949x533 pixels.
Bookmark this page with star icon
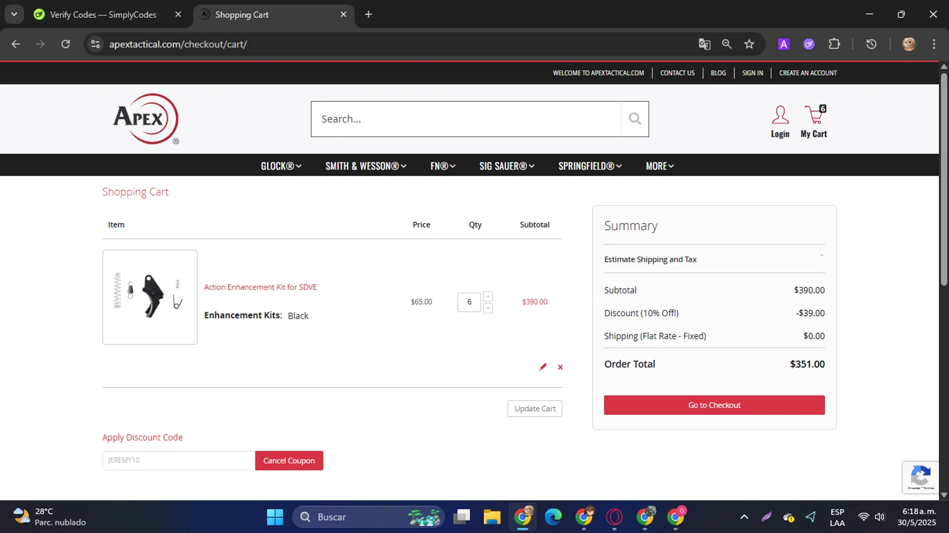(x=749, y=44)
